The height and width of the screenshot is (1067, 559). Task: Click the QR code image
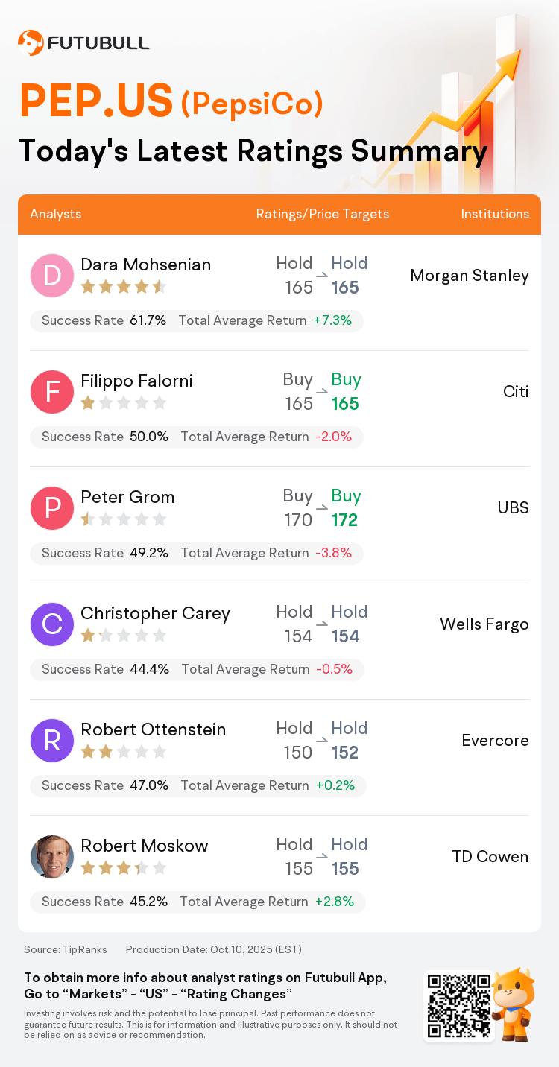[458, 1004]
